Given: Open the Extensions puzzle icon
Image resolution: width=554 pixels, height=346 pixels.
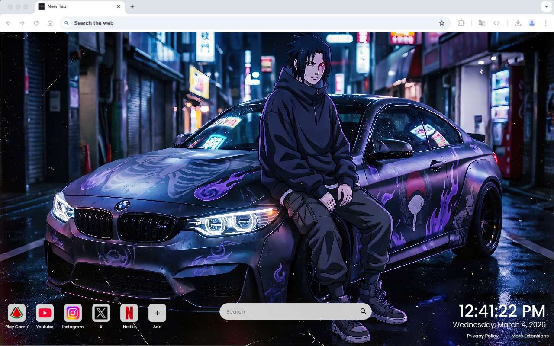Looking at the screenshot, I should pos(461,23).
